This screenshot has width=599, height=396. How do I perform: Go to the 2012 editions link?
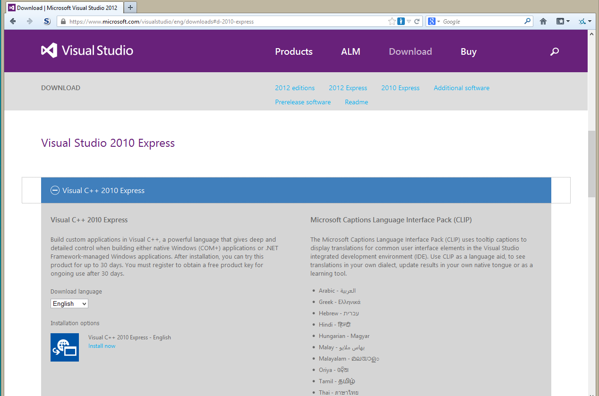coord(295,88)
